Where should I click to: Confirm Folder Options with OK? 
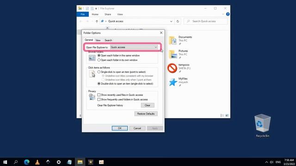coord(120,128)
